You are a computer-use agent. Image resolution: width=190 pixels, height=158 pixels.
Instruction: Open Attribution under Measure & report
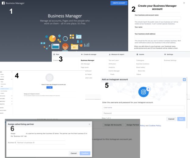(x=112, y=64)
